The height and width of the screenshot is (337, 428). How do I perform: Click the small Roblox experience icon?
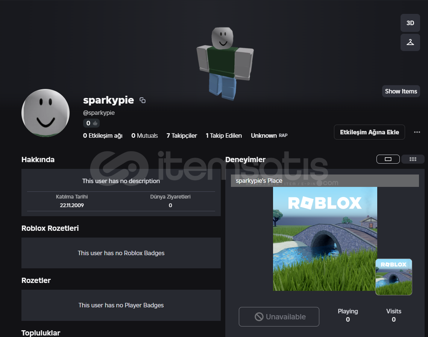coord(393,277)
